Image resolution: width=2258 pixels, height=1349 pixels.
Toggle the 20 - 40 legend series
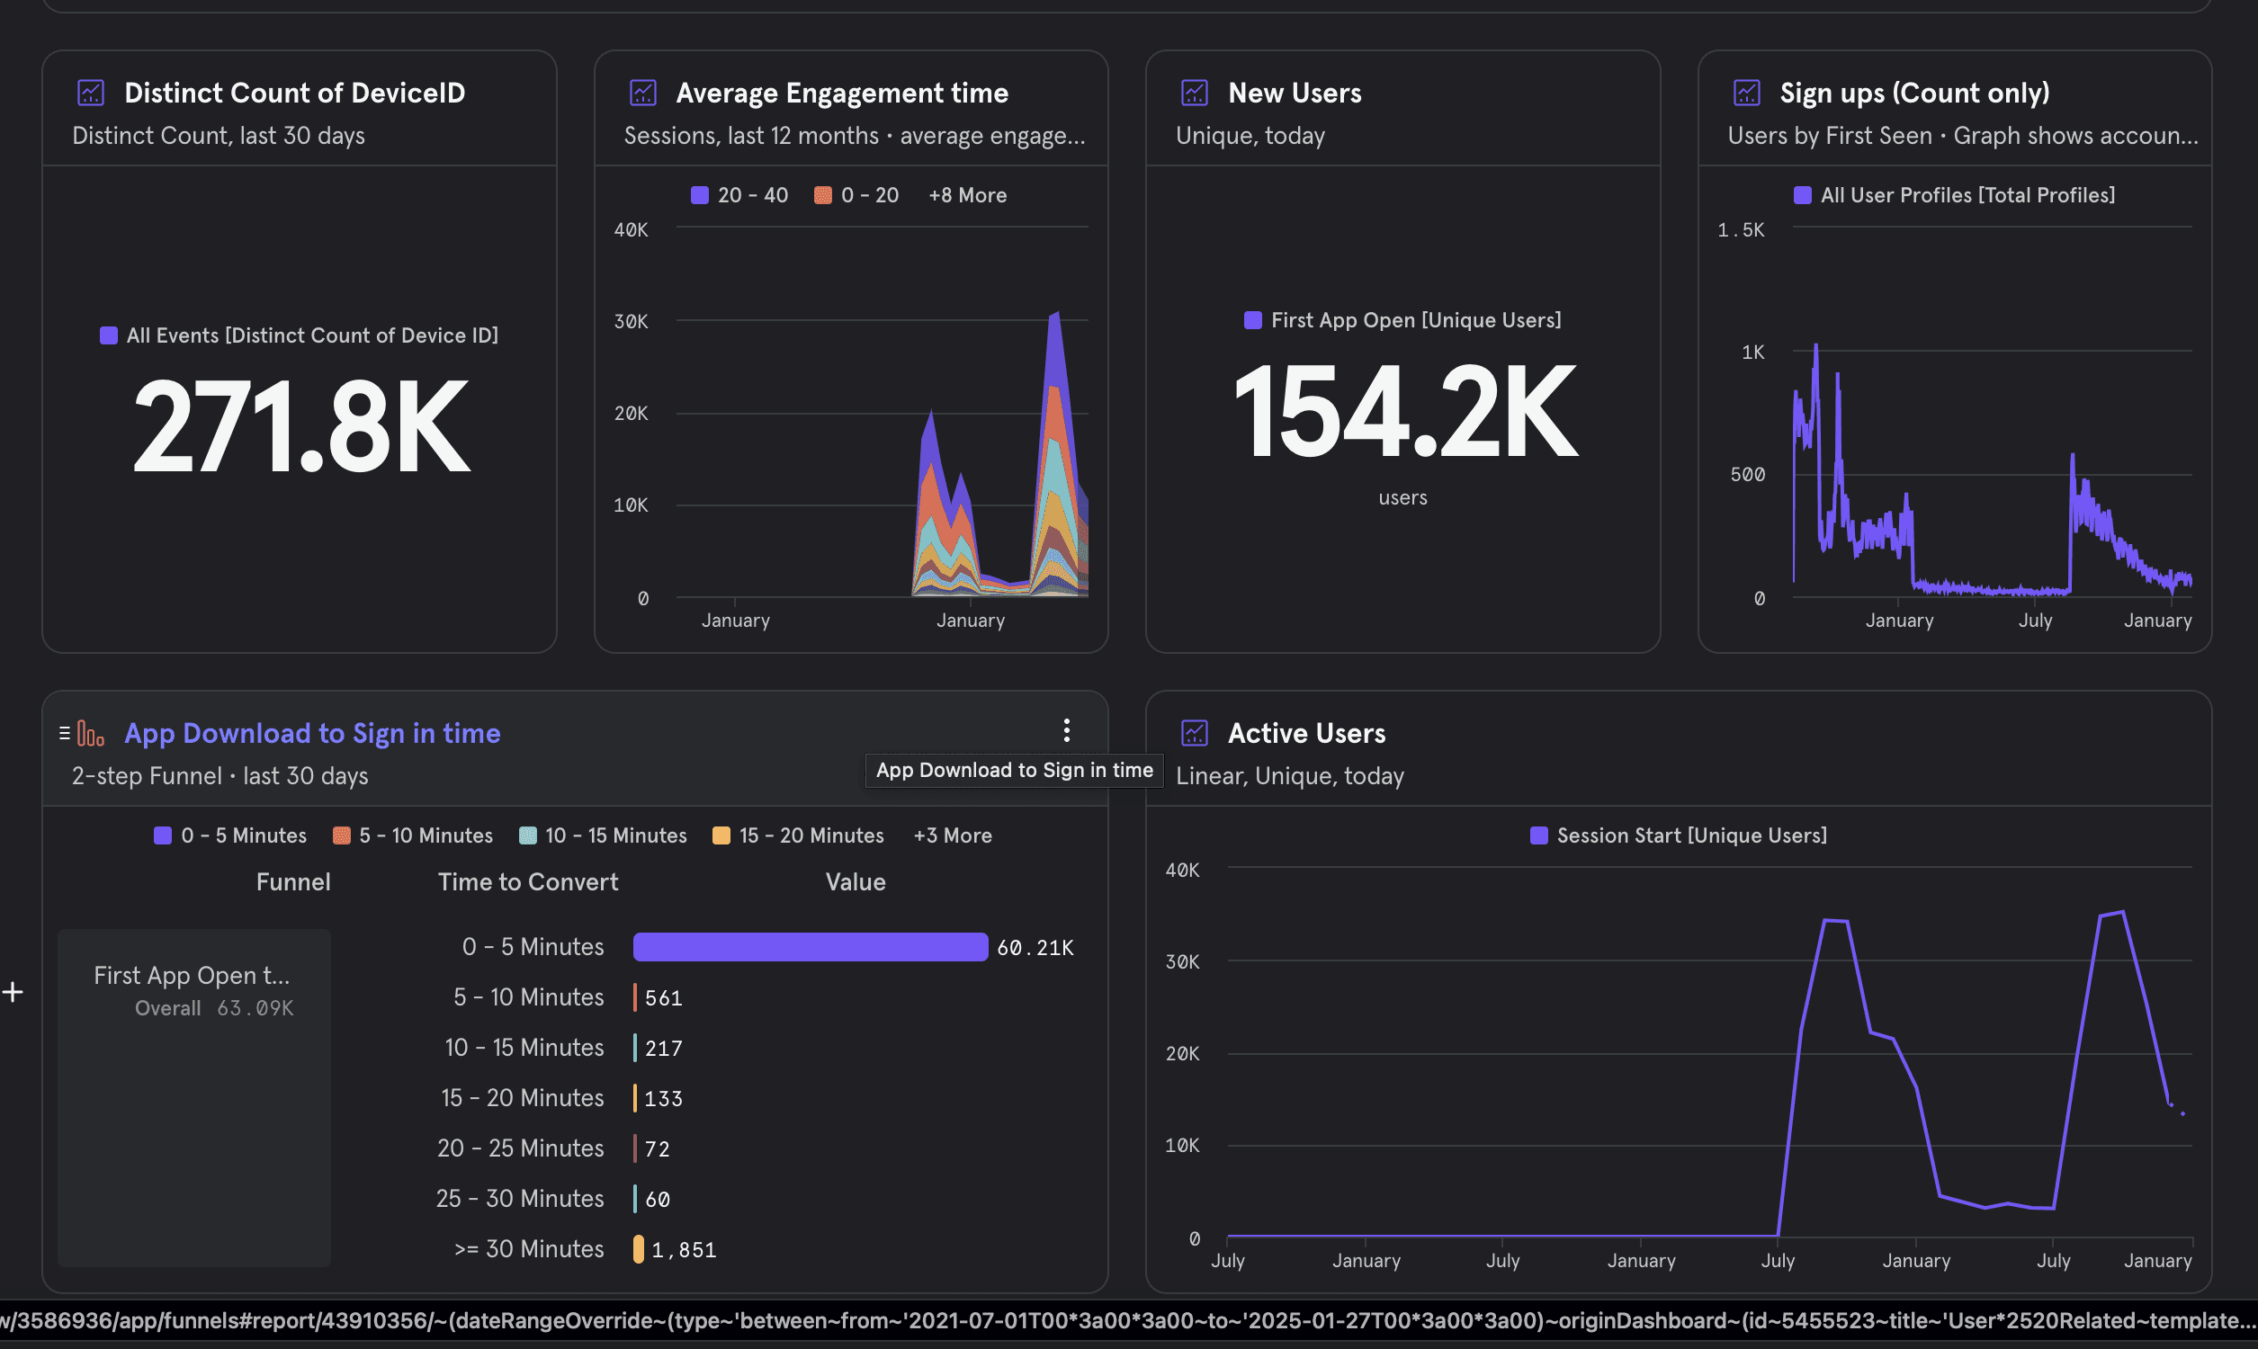(x=739, y=195)
